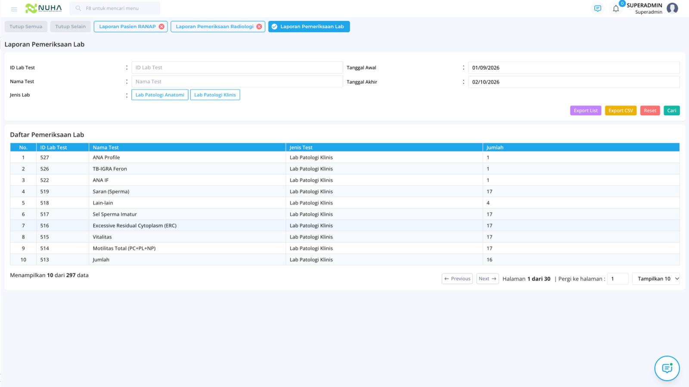
Task: Select the Excessive Residual Cytoplasm (ERC) row
Action: click(x=345, y=225)
